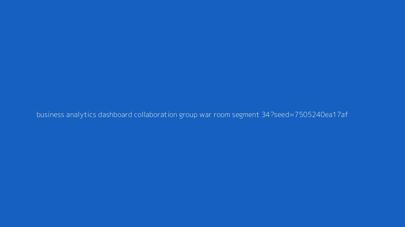Click the "7505" digits starting the seed value

click(303, 114)
